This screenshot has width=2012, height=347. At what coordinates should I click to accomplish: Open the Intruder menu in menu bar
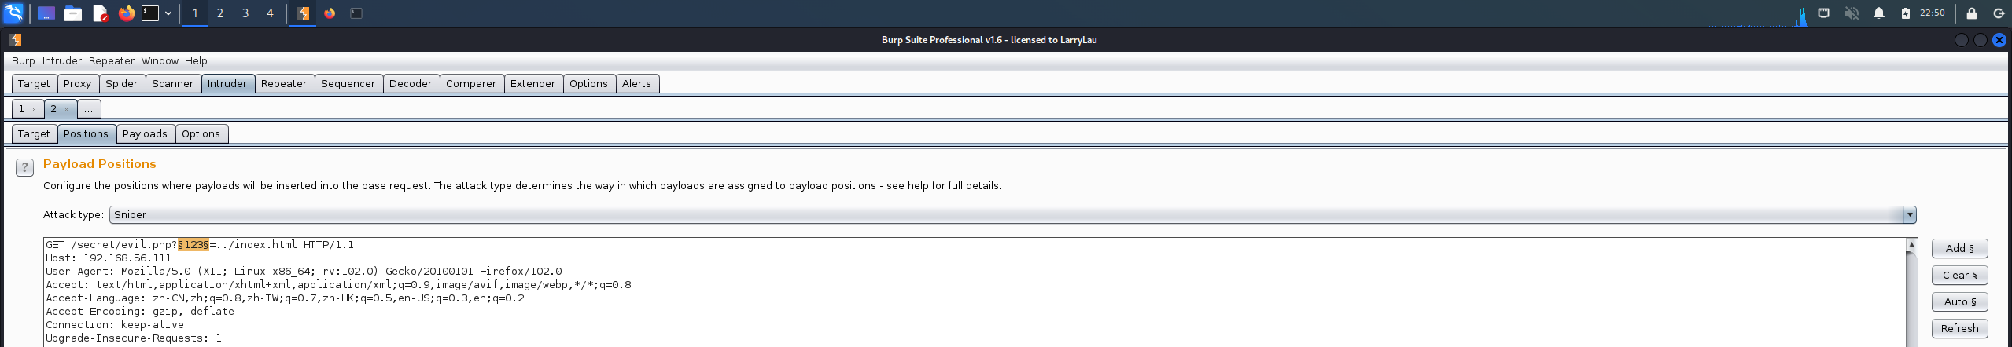(62, 61)
